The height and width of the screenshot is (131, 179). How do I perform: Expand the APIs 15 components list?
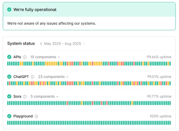click(x=45, y=57)
